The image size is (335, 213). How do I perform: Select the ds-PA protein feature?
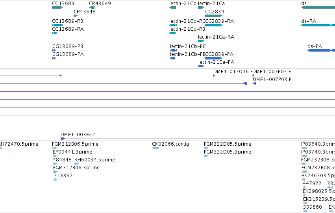[x=321, y=50]
